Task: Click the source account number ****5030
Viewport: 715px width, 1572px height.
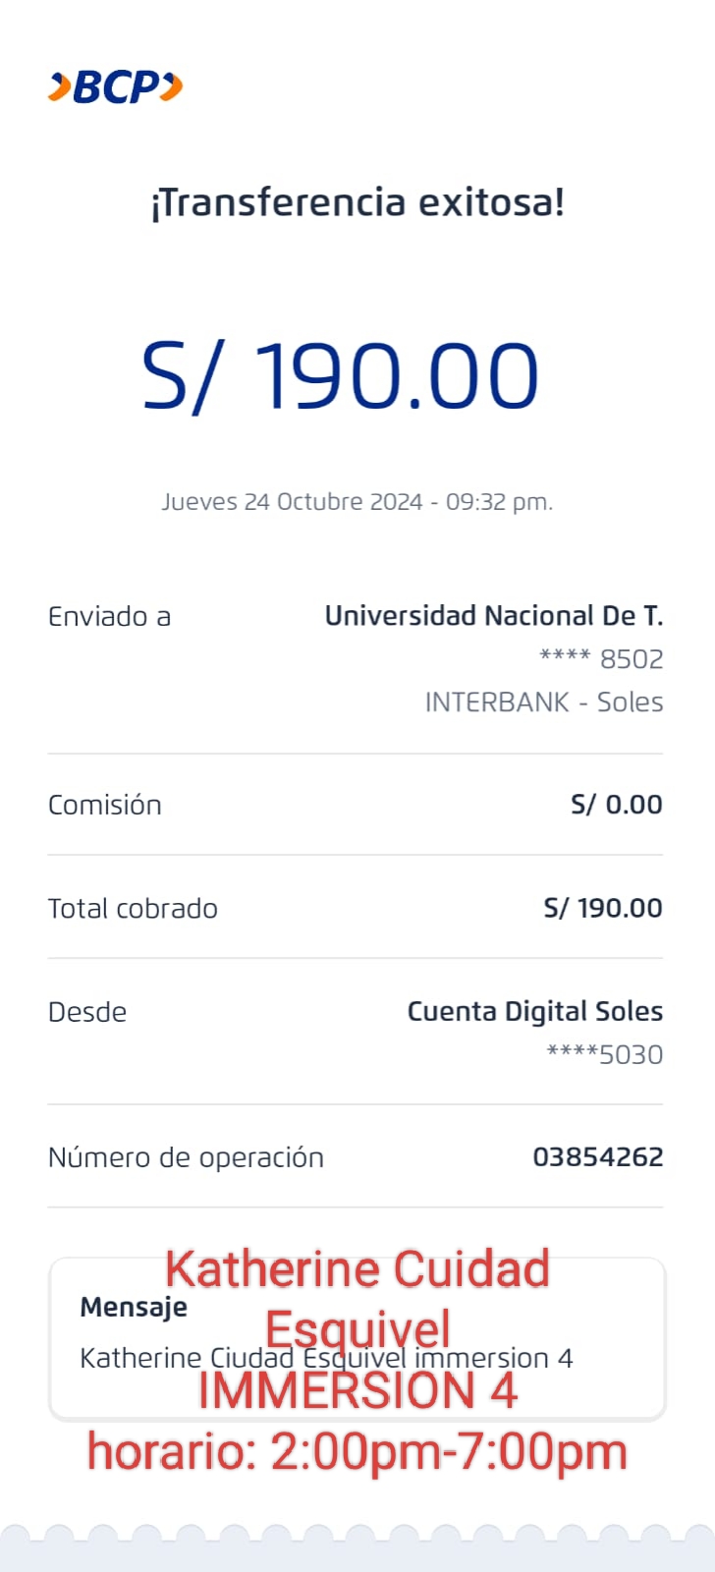Action: pyautogui.click(x=605, y=1055)
